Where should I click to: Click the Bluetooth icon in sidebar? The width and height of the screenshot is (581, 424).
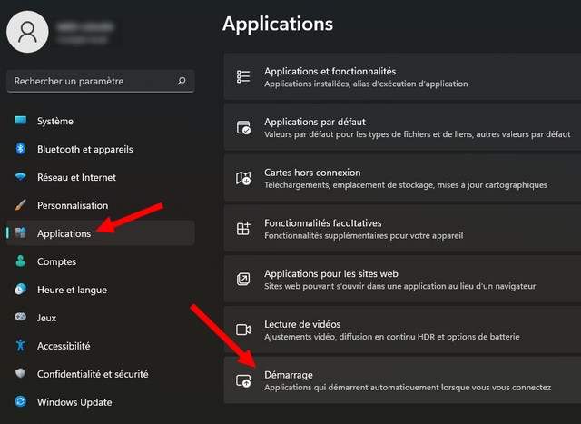tap(20, 149)
